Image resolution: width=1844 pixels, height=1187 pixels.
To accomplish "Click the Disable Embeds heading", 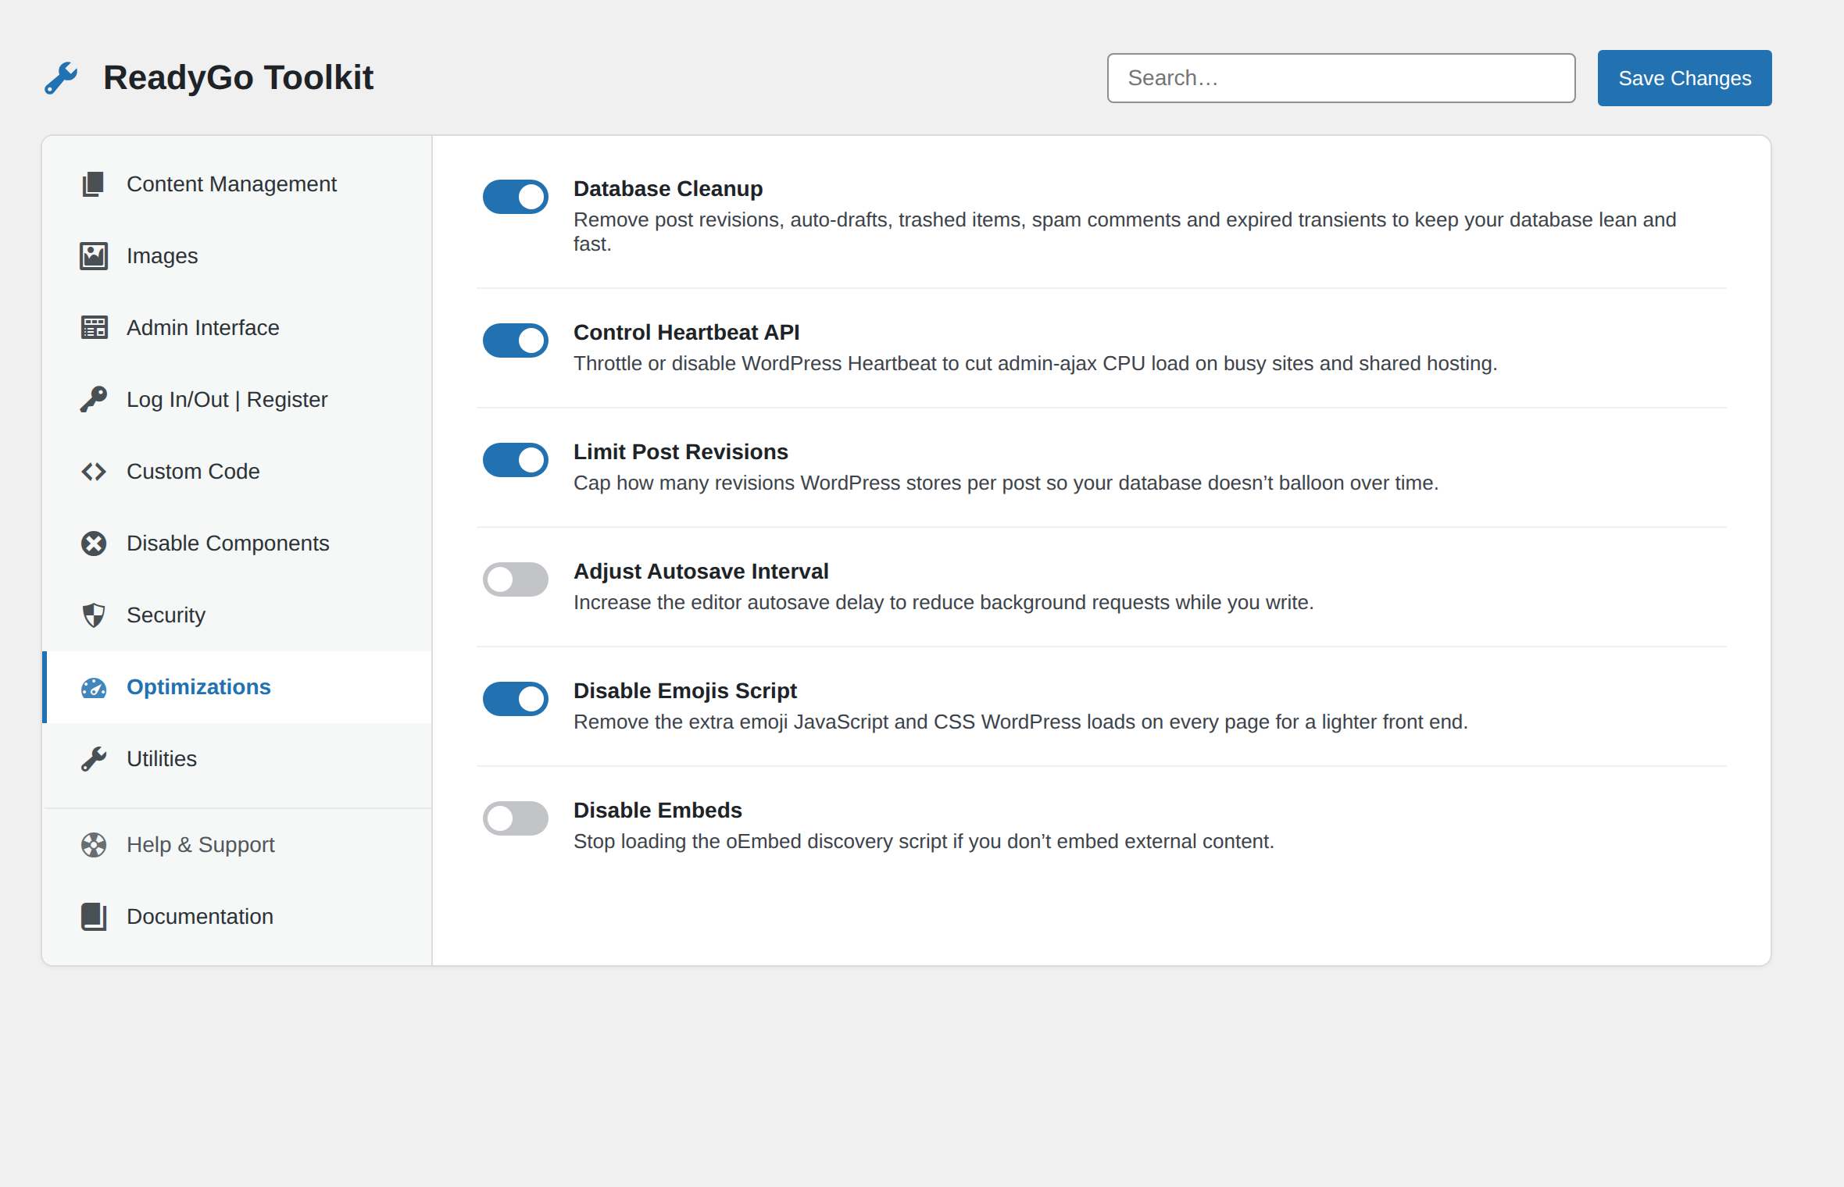I will pyautogui.click(x=658, y=811).
